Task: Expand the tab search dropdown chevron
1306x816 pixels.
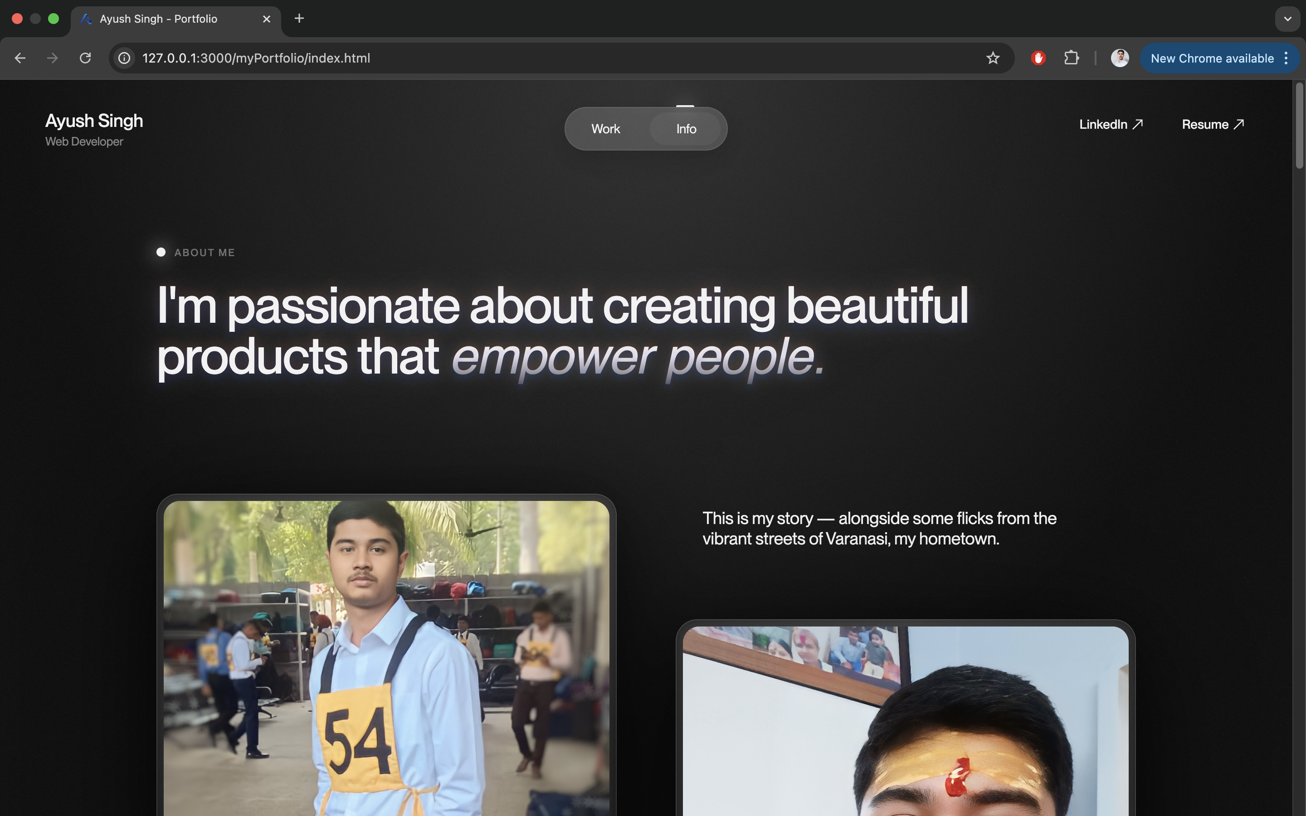Action: [1288, 19]
